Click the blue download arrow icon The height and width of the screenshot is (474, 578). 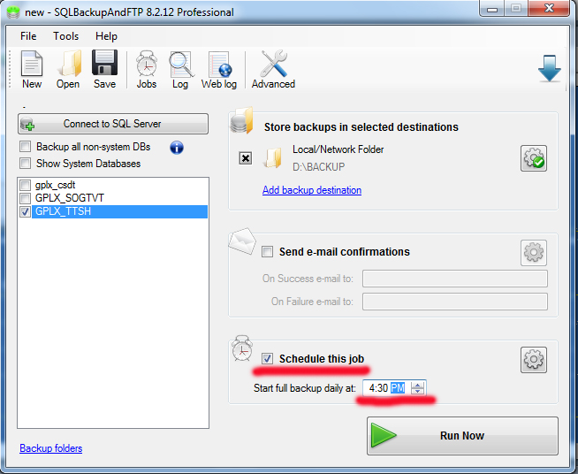pos(549,69)
